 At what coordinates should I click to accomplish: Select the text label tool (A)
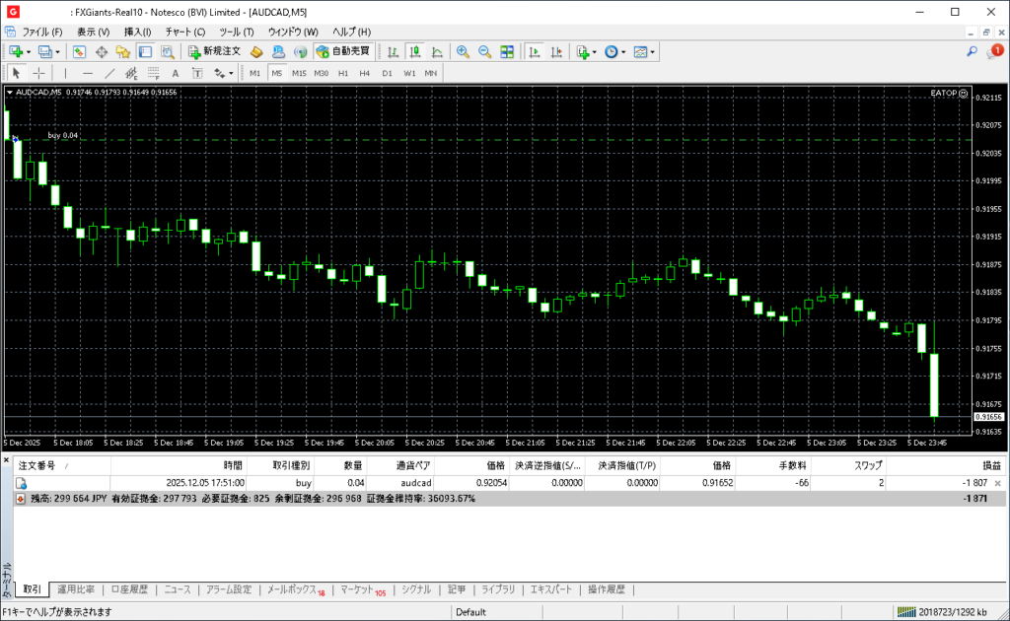click(x=176, y=73)
